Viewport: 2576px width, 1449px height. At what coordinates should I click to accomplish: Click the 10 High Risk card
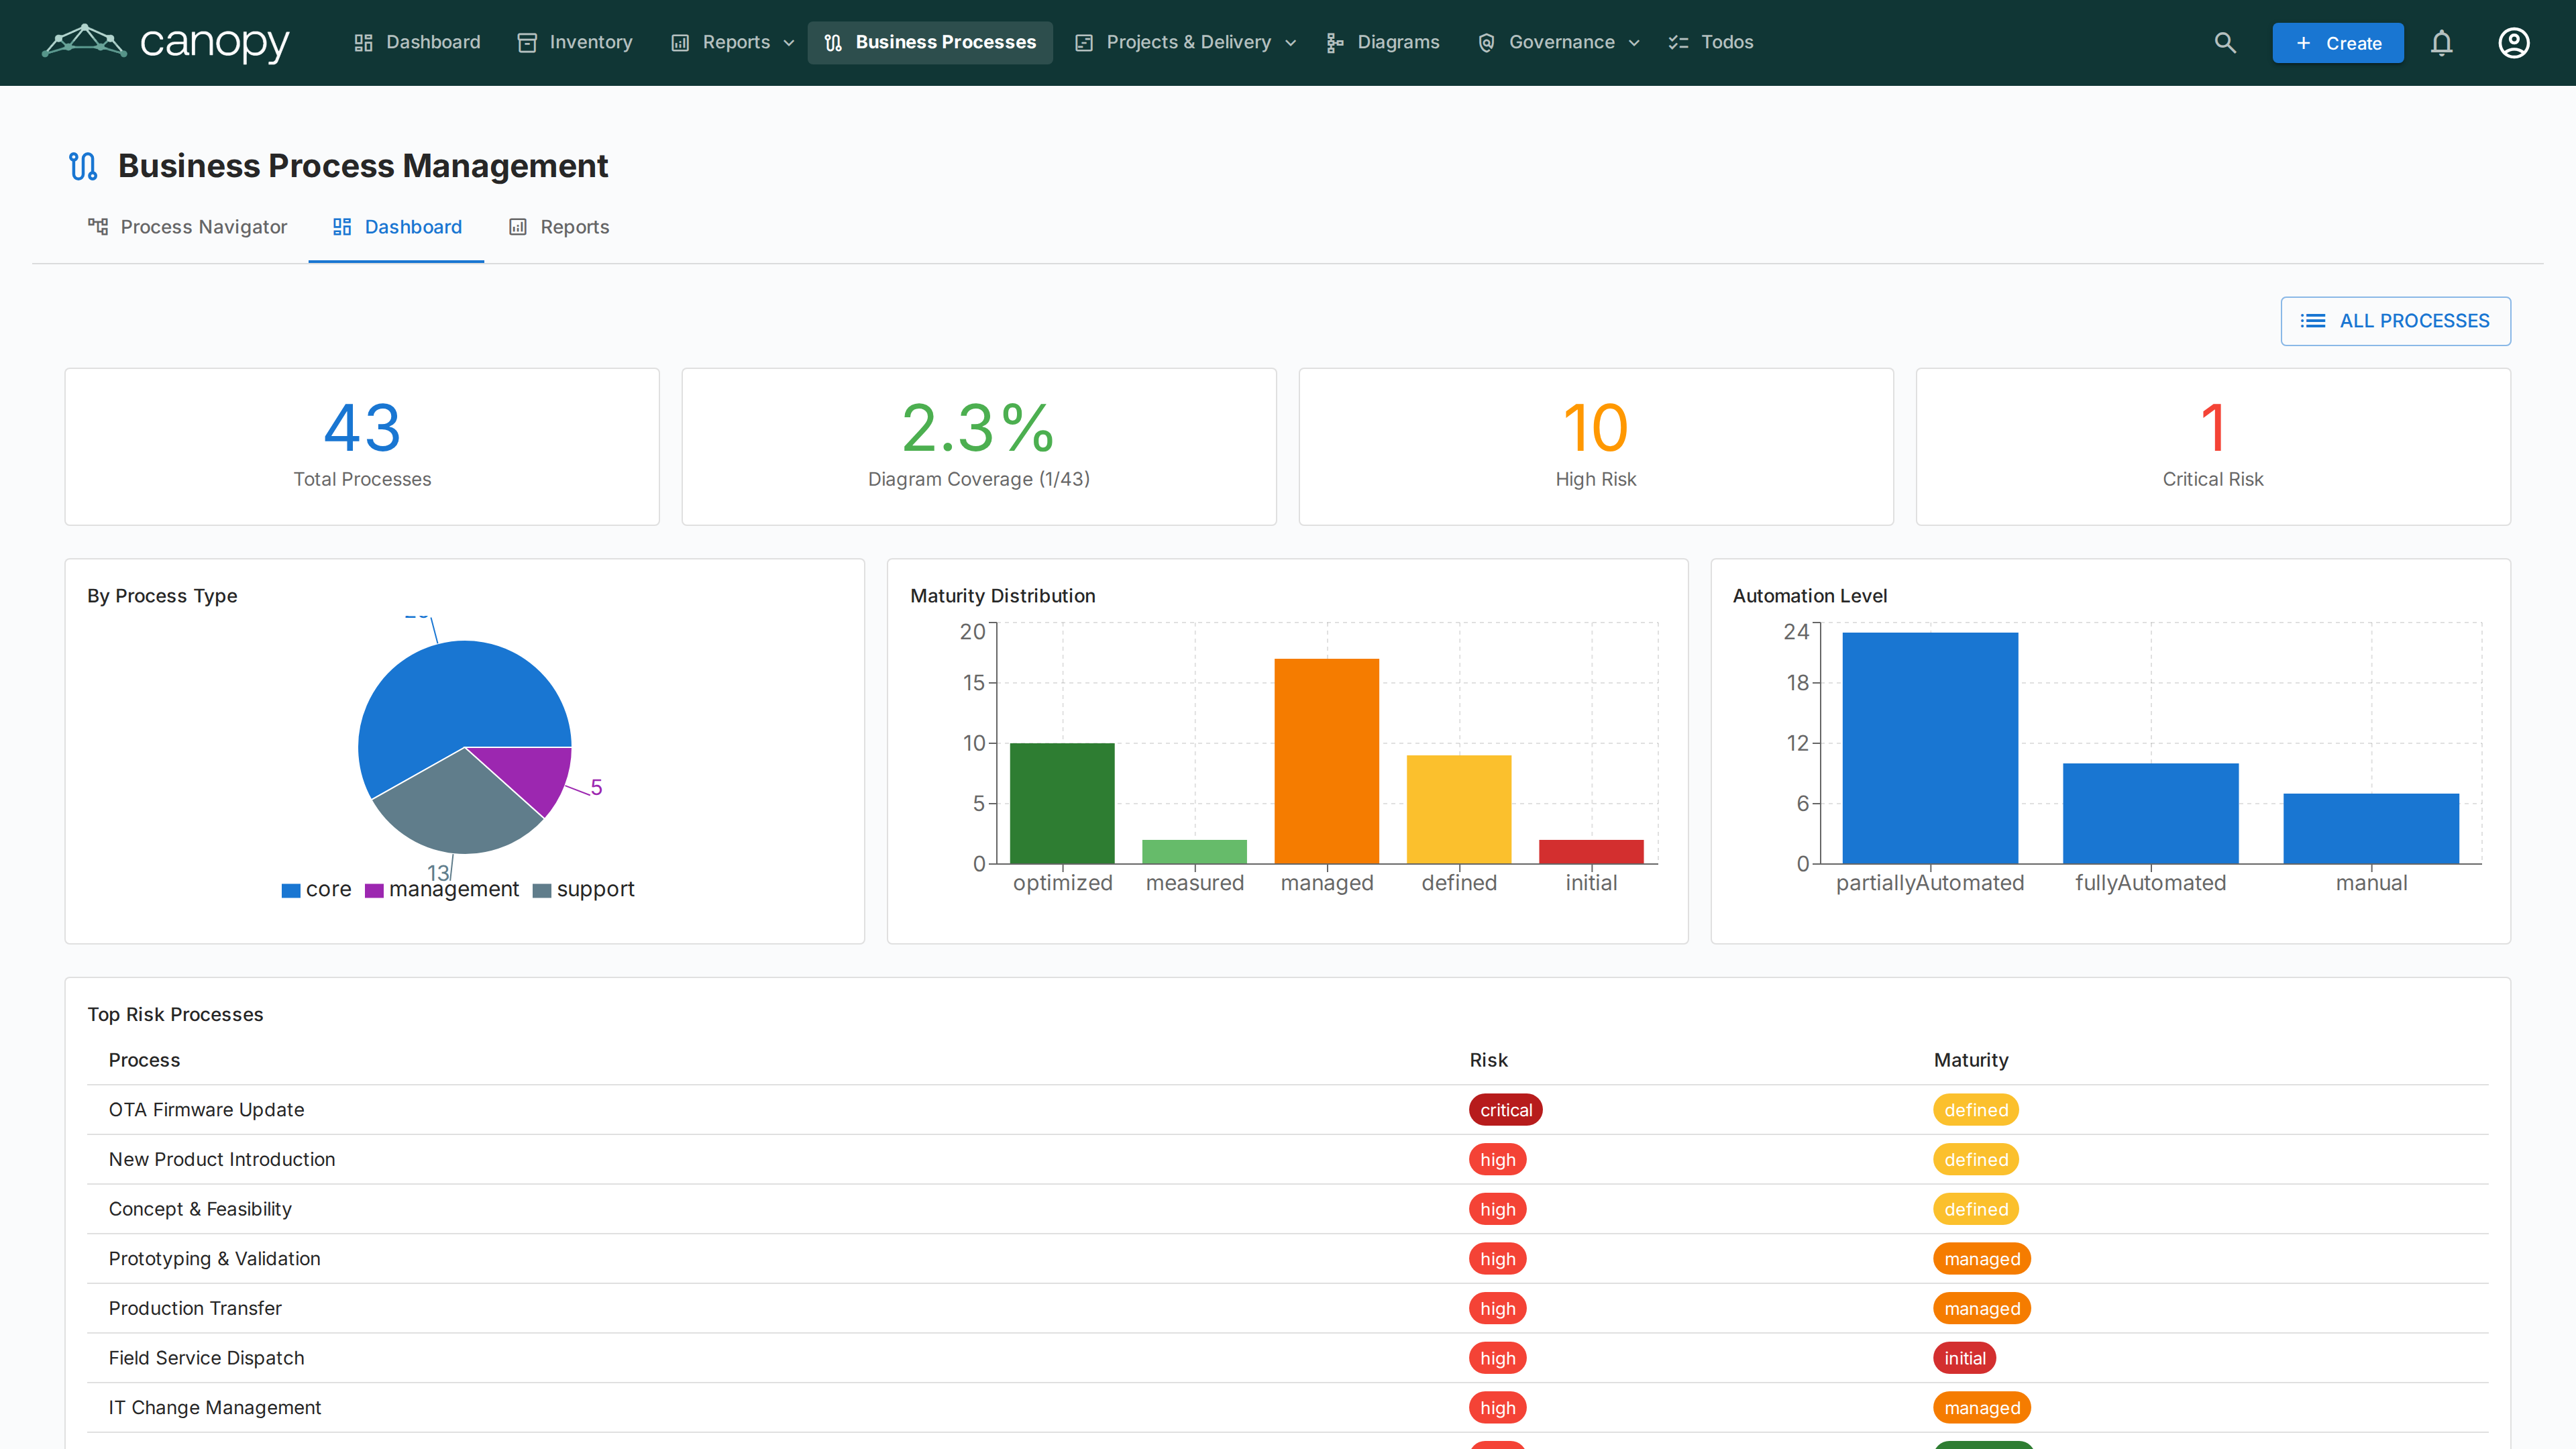1596,446
